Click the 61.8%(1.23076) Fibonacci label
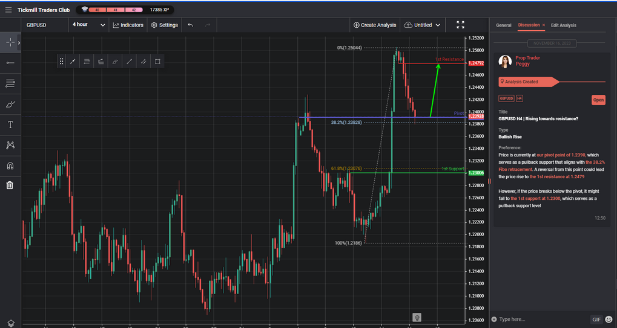Viewport: 617px width, 328px height. 346,169
